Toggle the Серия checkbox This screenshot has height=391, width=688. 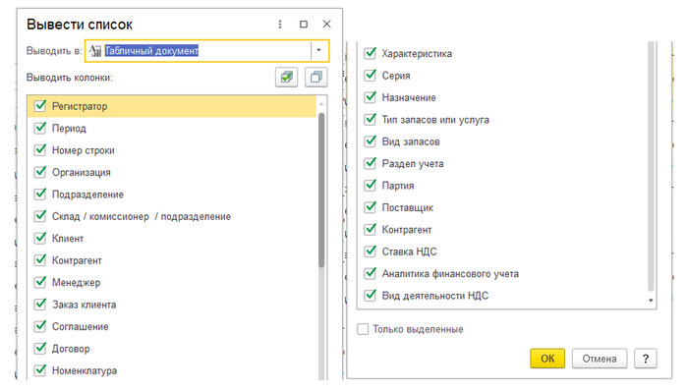pos(371,75)
